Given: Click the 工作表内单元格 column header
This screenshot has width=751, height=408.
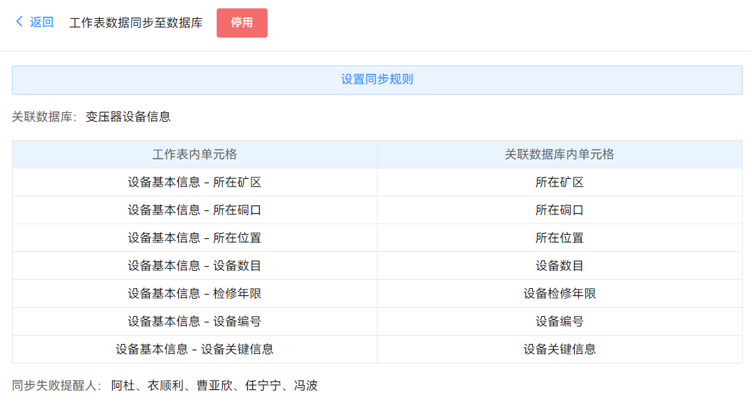Looking at the screenshot, I should click(x=194, y=155).
